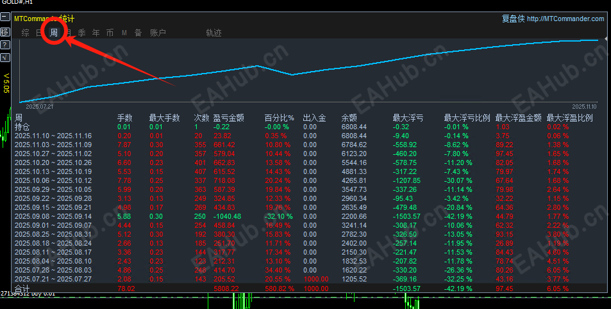Image resolution: width=611 pixels, height=309 pixels.
Task: Open the 备 comment tab
Action: [138, 33]
